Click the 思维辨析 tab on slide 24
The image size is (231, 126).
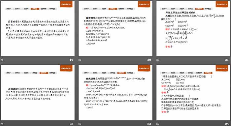pos(199,73)
